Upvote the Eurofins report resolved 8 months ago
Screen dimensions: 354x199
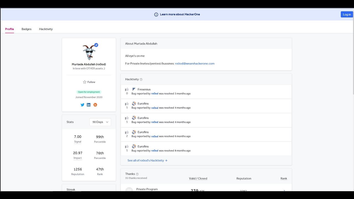pos(127,146)
